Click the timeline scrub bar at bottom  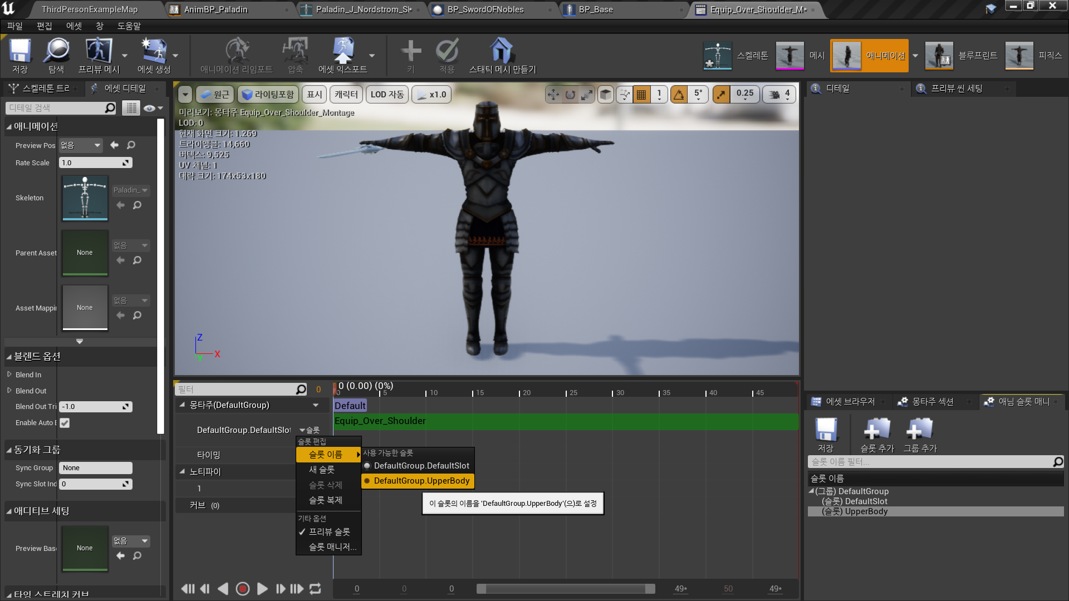(565, 589)
